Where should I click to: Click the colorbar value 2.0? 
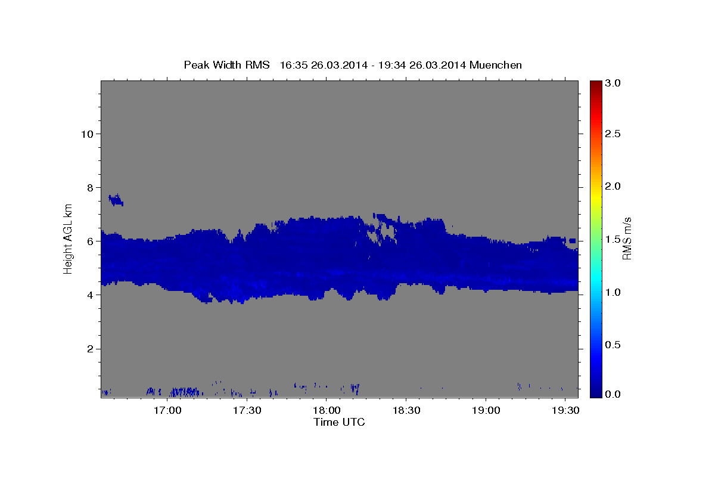613,186
